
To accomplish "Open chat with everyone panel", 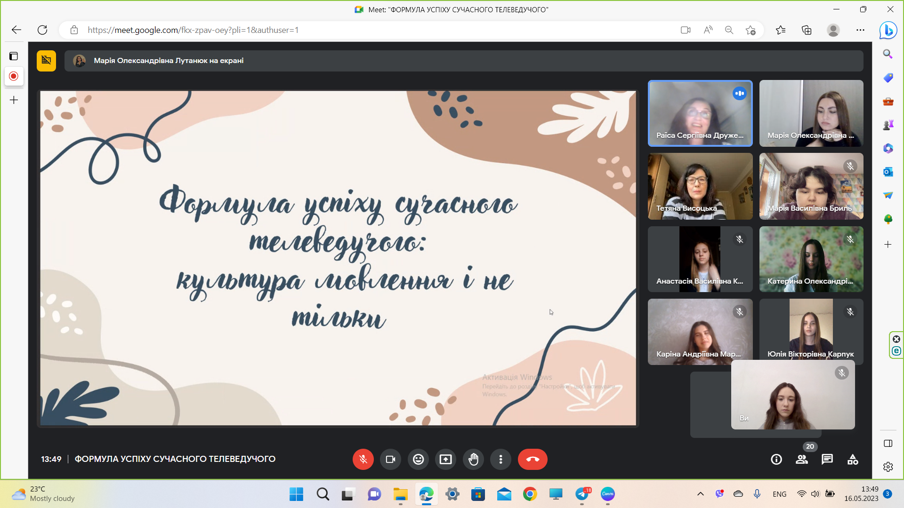I will point(827,460).
